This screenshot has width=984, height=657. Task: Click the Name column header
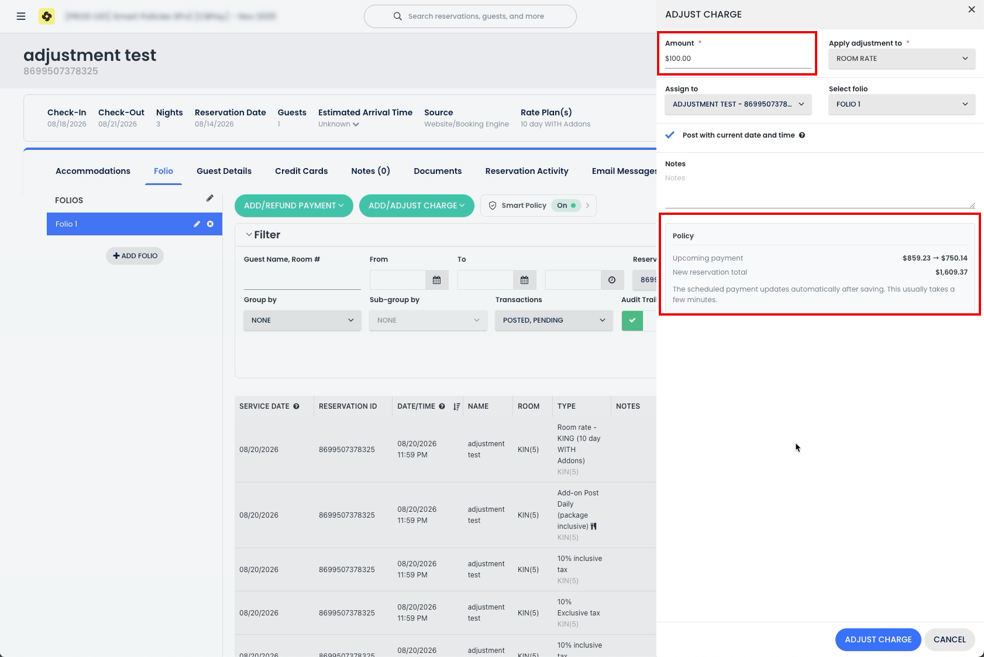tap(478, 406)
